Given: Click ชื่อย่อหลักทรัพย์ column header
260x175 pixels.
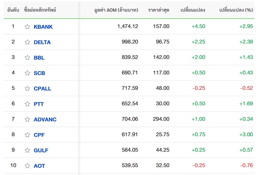Looking at the screenshot, I should tap(40, 10).
